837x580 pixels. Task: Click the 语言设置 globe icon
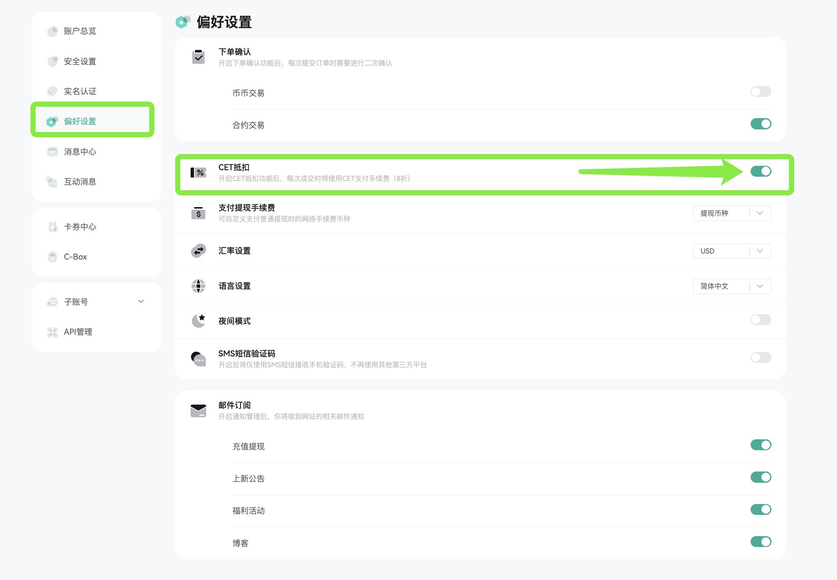[x=198, y=286]
